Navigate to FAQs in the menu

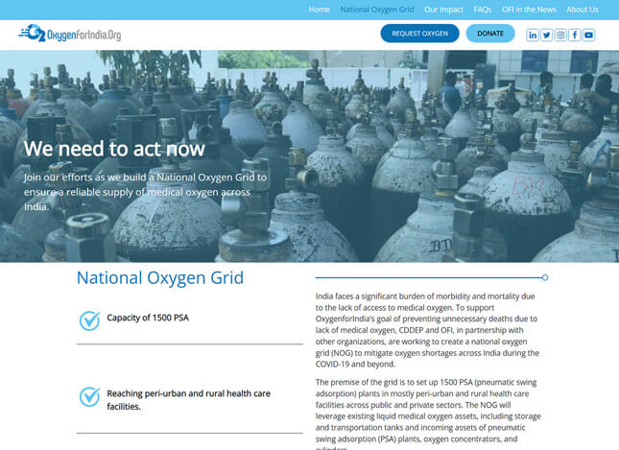(483, 10)
